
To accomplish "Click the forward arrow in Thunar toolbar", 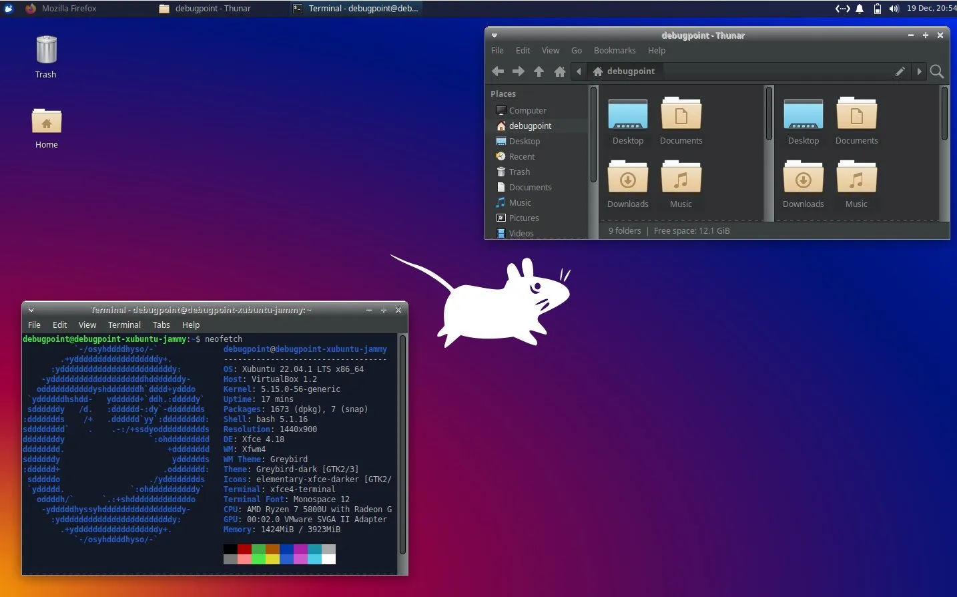I will (518, 71).
